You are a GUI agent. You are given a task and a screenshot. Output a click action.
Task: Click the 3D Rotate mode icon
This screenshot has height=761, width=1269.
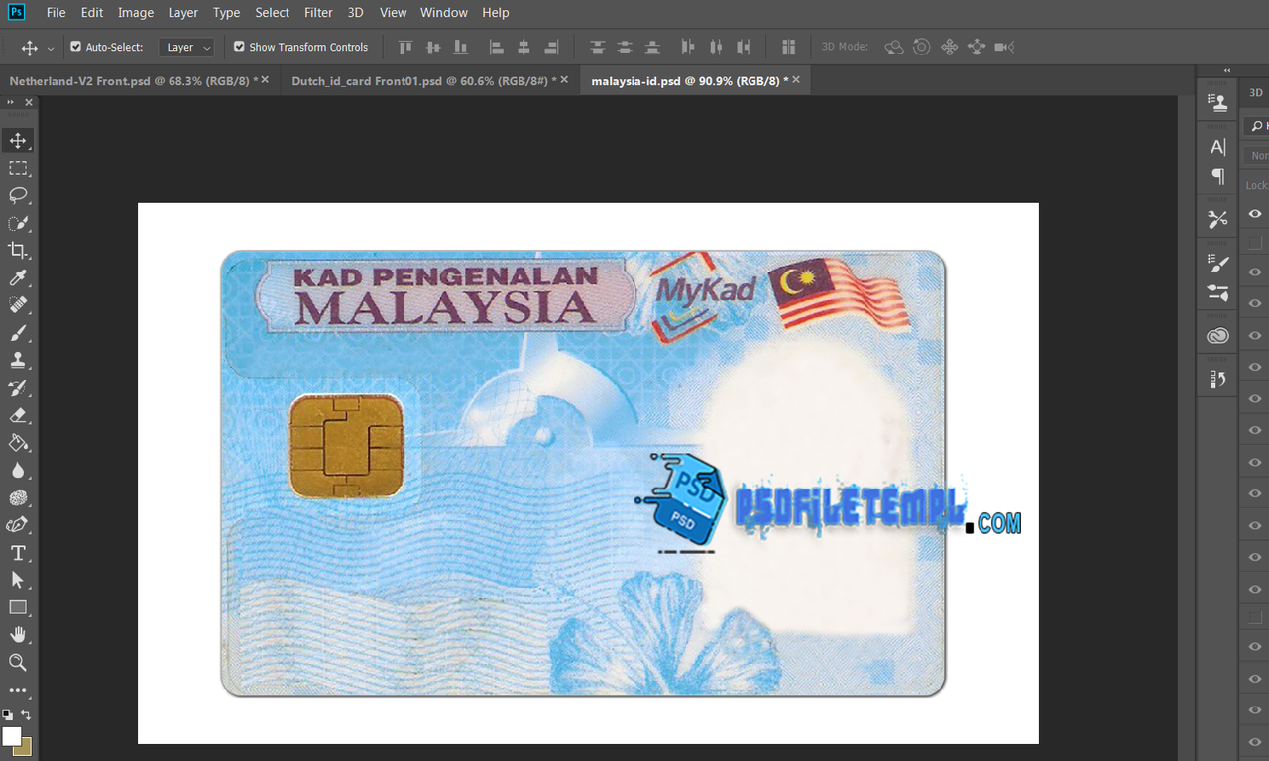click(x=894, y=47)
